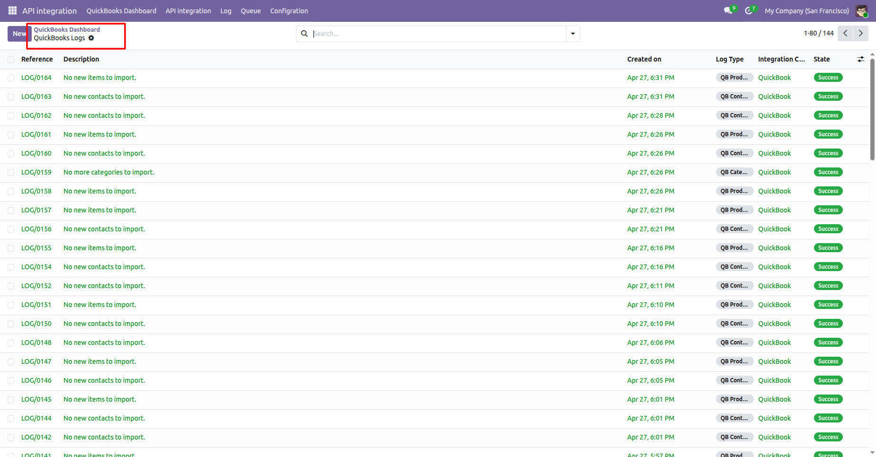Click the New button
This screenshot has width=876, height=457.
click(x=19, y=34)
